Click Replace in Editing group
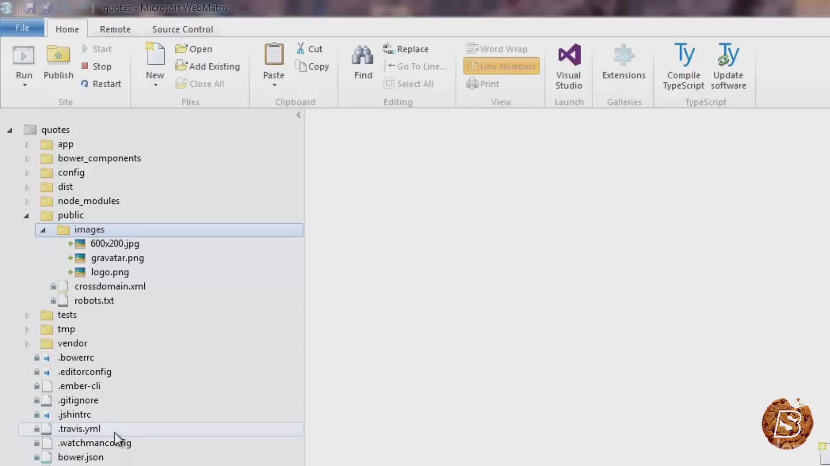Image resolution: width=830 pixels, height=466 pixels. [406, 49]
